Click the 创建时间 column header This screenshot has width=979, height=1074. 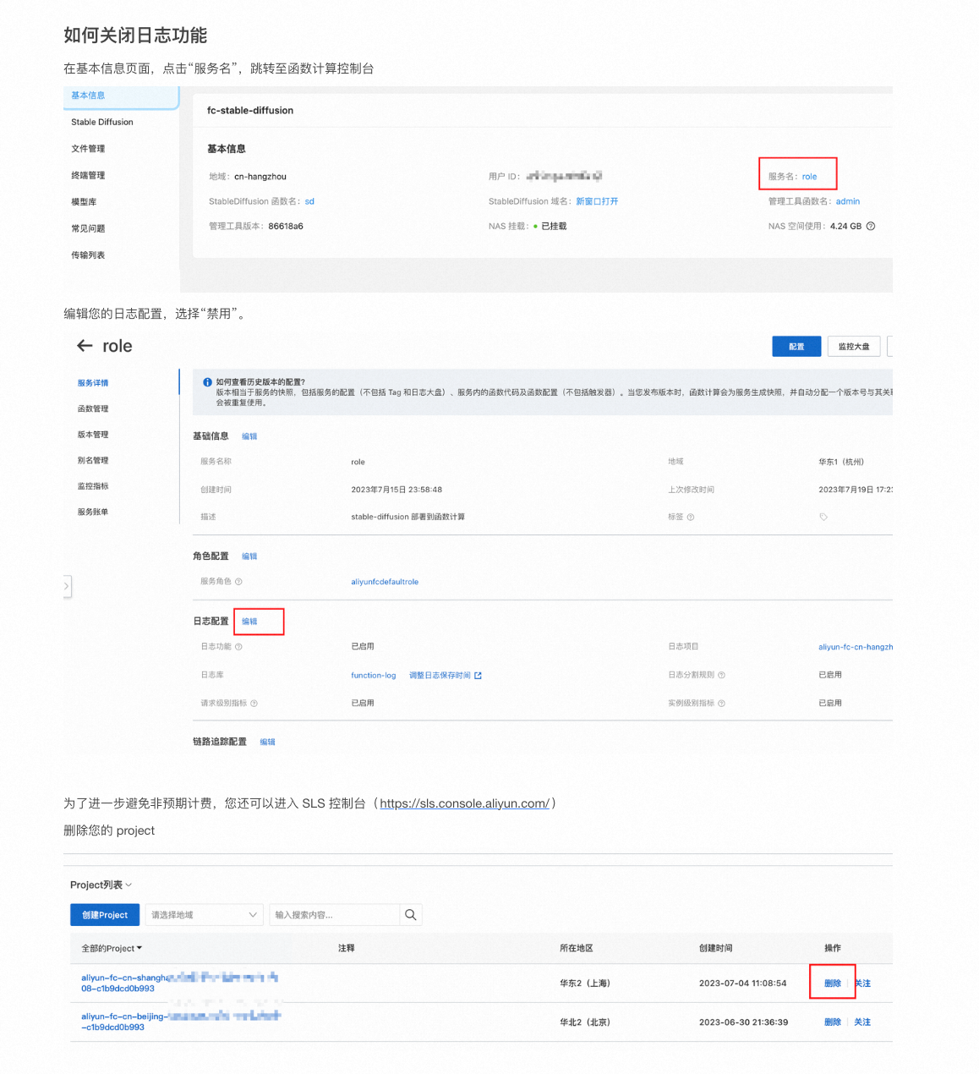pos(716,949)
